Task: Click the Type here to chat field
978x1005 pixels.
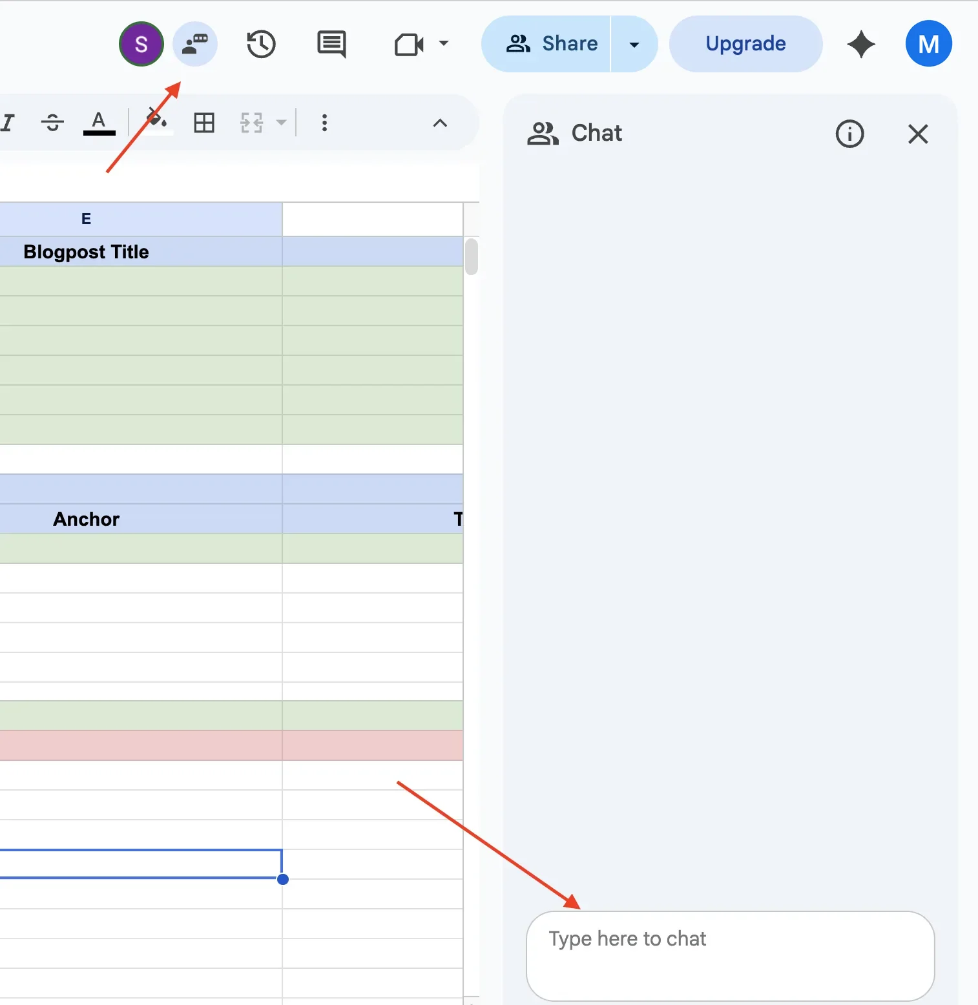Action: coord(730,956)
